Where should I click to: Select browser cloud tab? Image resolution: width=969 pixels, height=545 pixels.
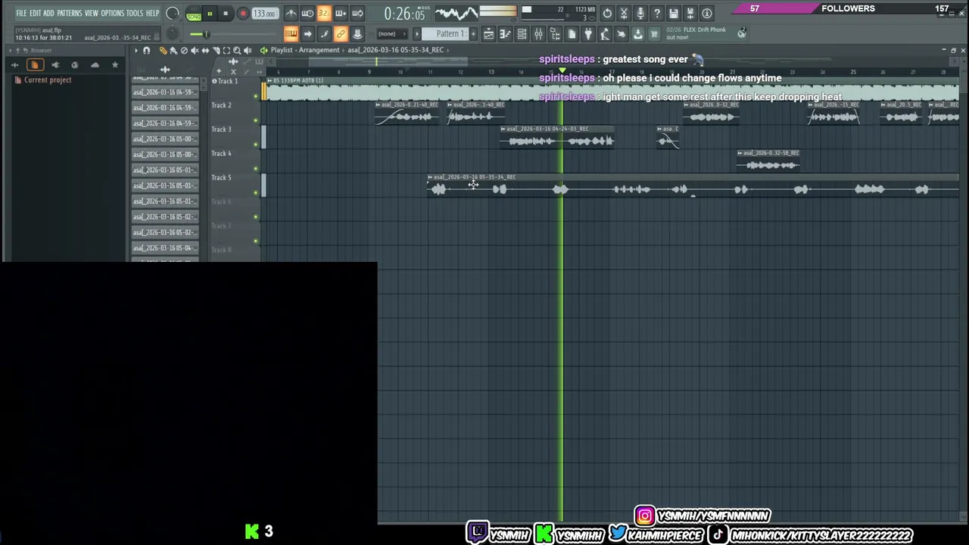point(75,65)
